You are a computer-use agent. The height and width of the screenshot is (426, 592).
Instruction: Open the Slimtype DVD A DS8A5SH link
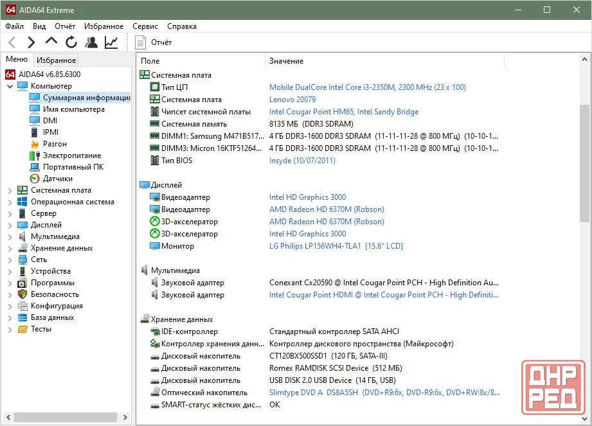pos(384,393)
